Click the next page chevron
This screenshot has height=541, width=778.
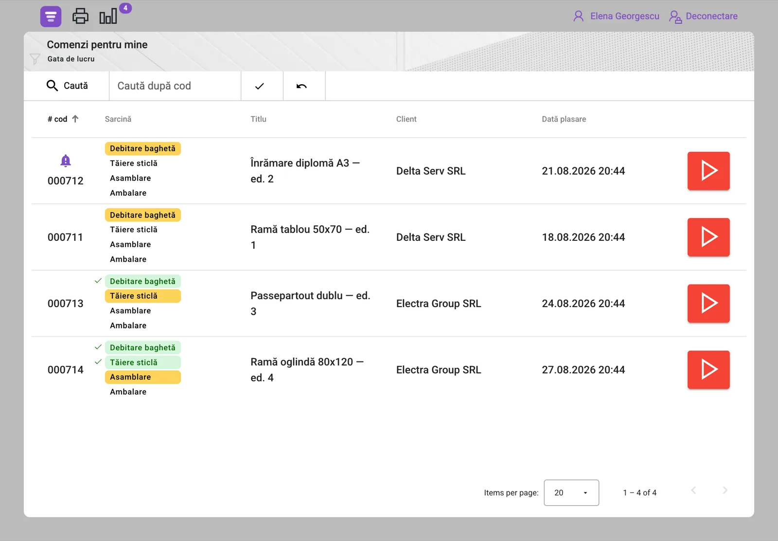coord(725,490)
